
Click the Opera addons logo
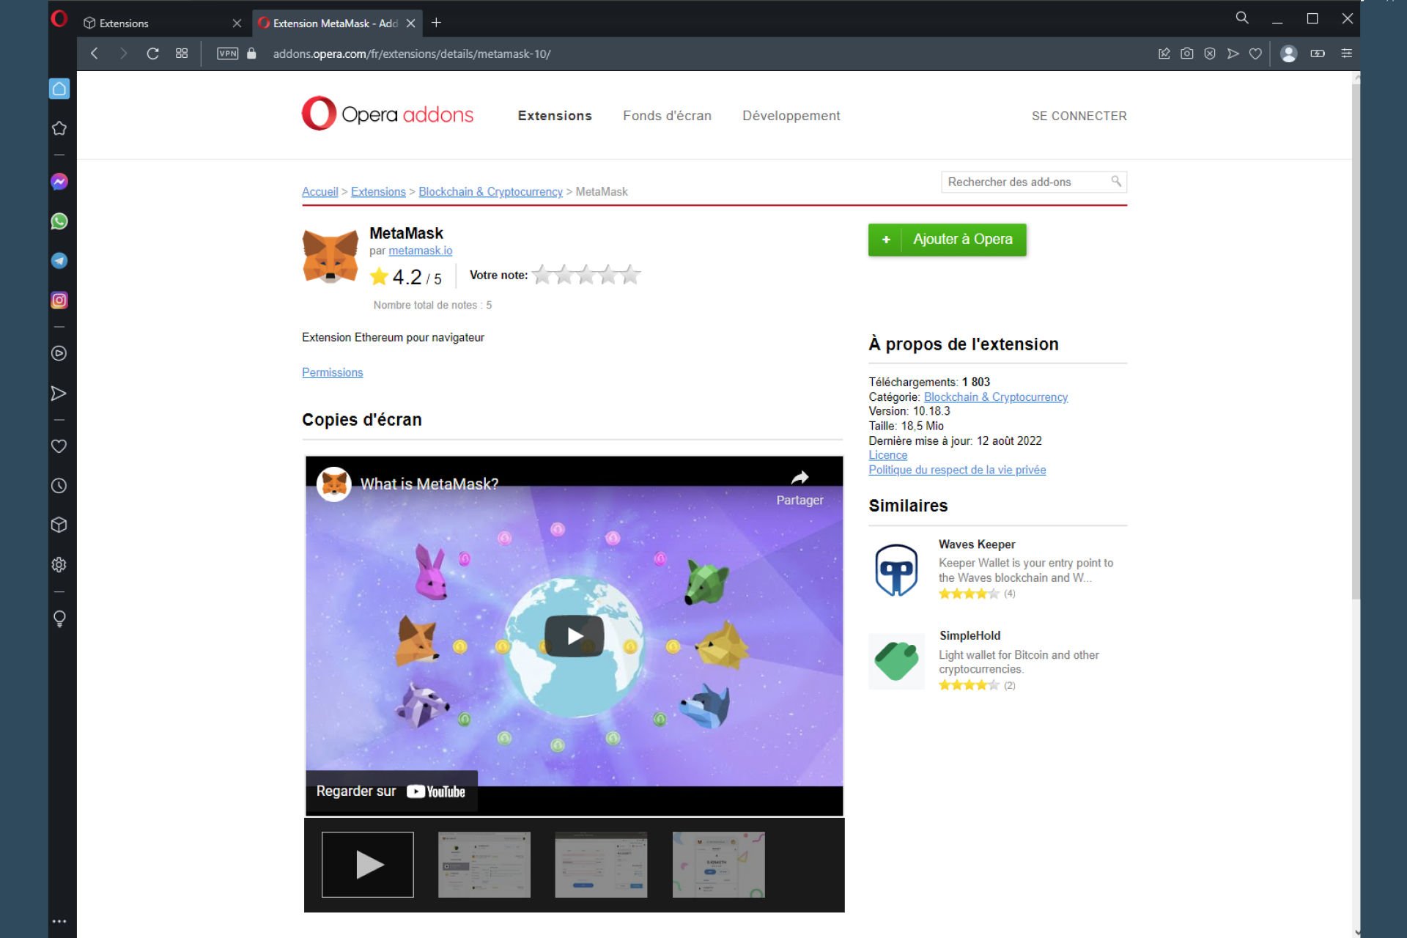pos(388,114)
